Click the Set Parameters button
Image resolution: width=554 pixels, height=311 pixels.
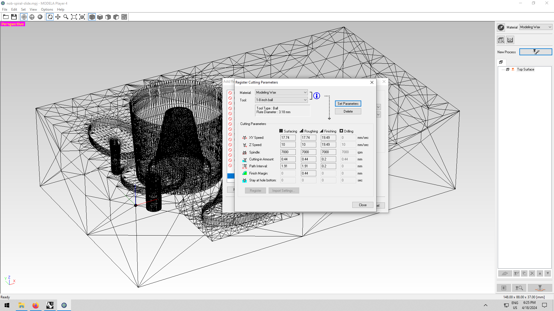point(348,104)
